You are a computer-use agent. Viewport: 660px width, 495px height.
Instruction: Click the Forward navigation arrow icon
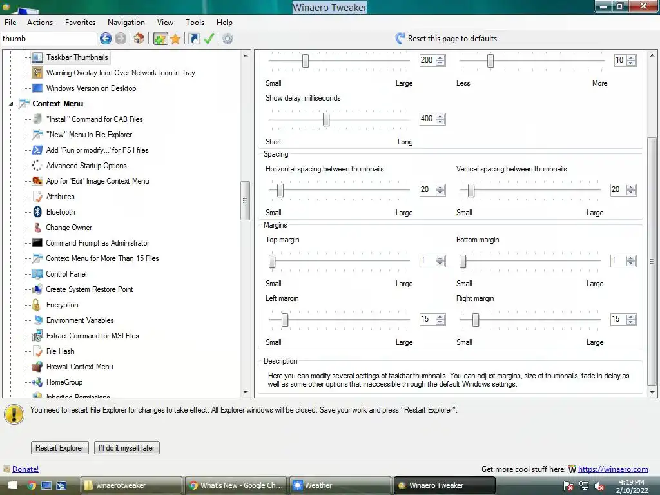tap(121, 39)
